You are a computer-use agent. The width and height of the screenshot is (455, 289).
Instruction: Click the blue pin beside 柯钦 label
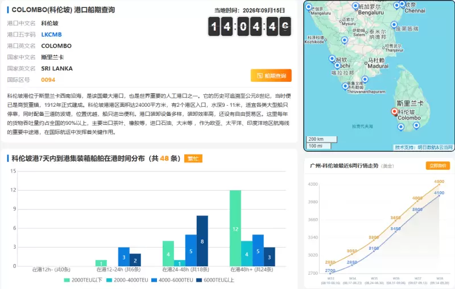click(332, 58)
